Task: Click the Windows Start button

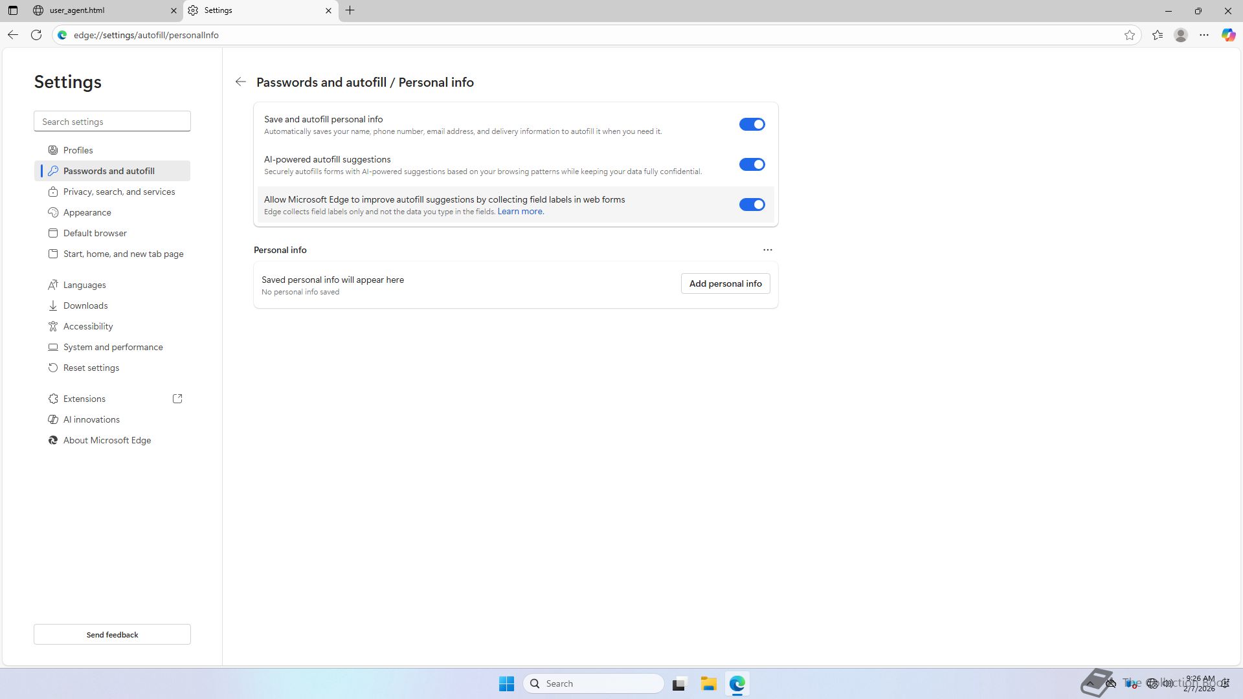Action: coord(506,683)
